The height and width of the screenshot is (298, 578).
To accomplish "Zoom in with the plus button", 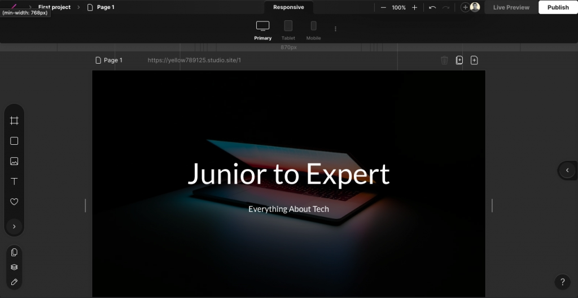I will click(414, 7).
